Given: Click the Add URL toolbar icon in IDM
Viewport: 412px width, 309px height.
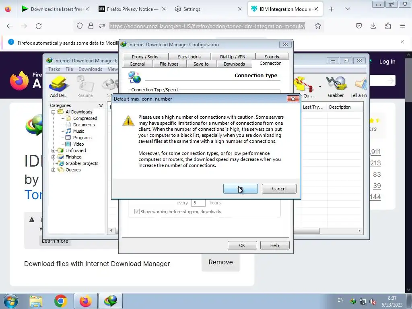Looking at the screenshot, I should (x=58, y=87).
